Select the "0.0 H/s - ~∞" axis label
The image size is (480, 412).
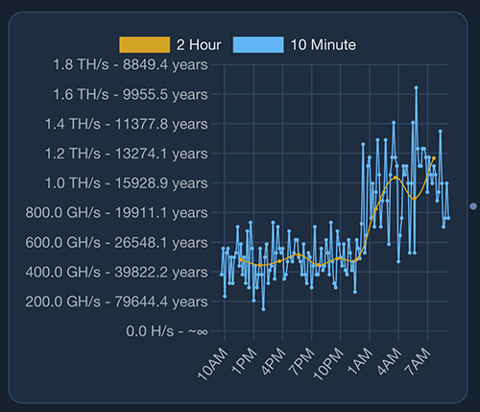click(x=167, y=331)
